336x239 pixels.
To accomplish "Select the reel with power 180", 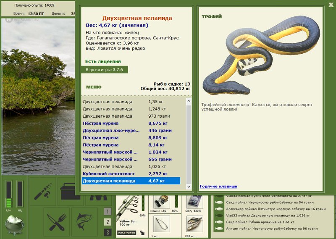I will coord(161,202).
